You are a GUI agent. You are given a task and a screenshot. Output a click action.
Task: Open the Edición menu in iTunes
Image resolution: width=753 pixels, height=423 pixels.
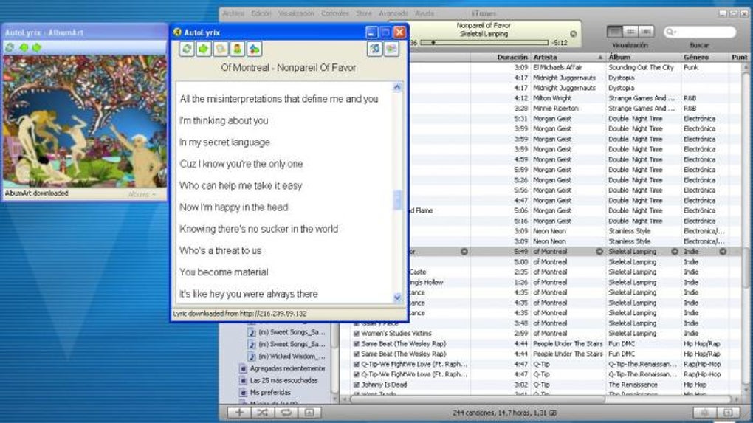(x=261, y=13)
